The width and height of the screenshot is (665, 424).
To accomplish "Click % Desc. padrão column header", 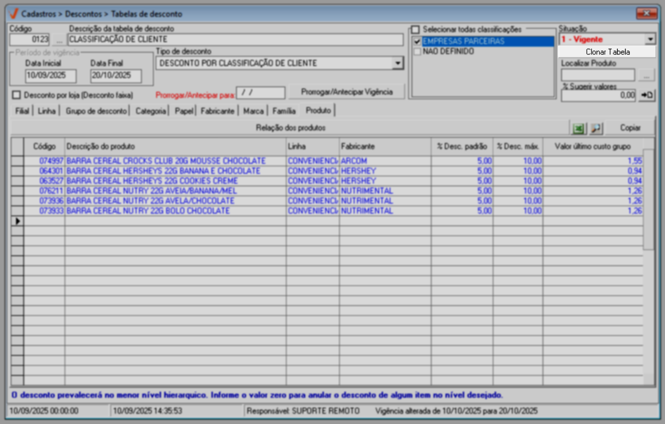I will 462,146.
